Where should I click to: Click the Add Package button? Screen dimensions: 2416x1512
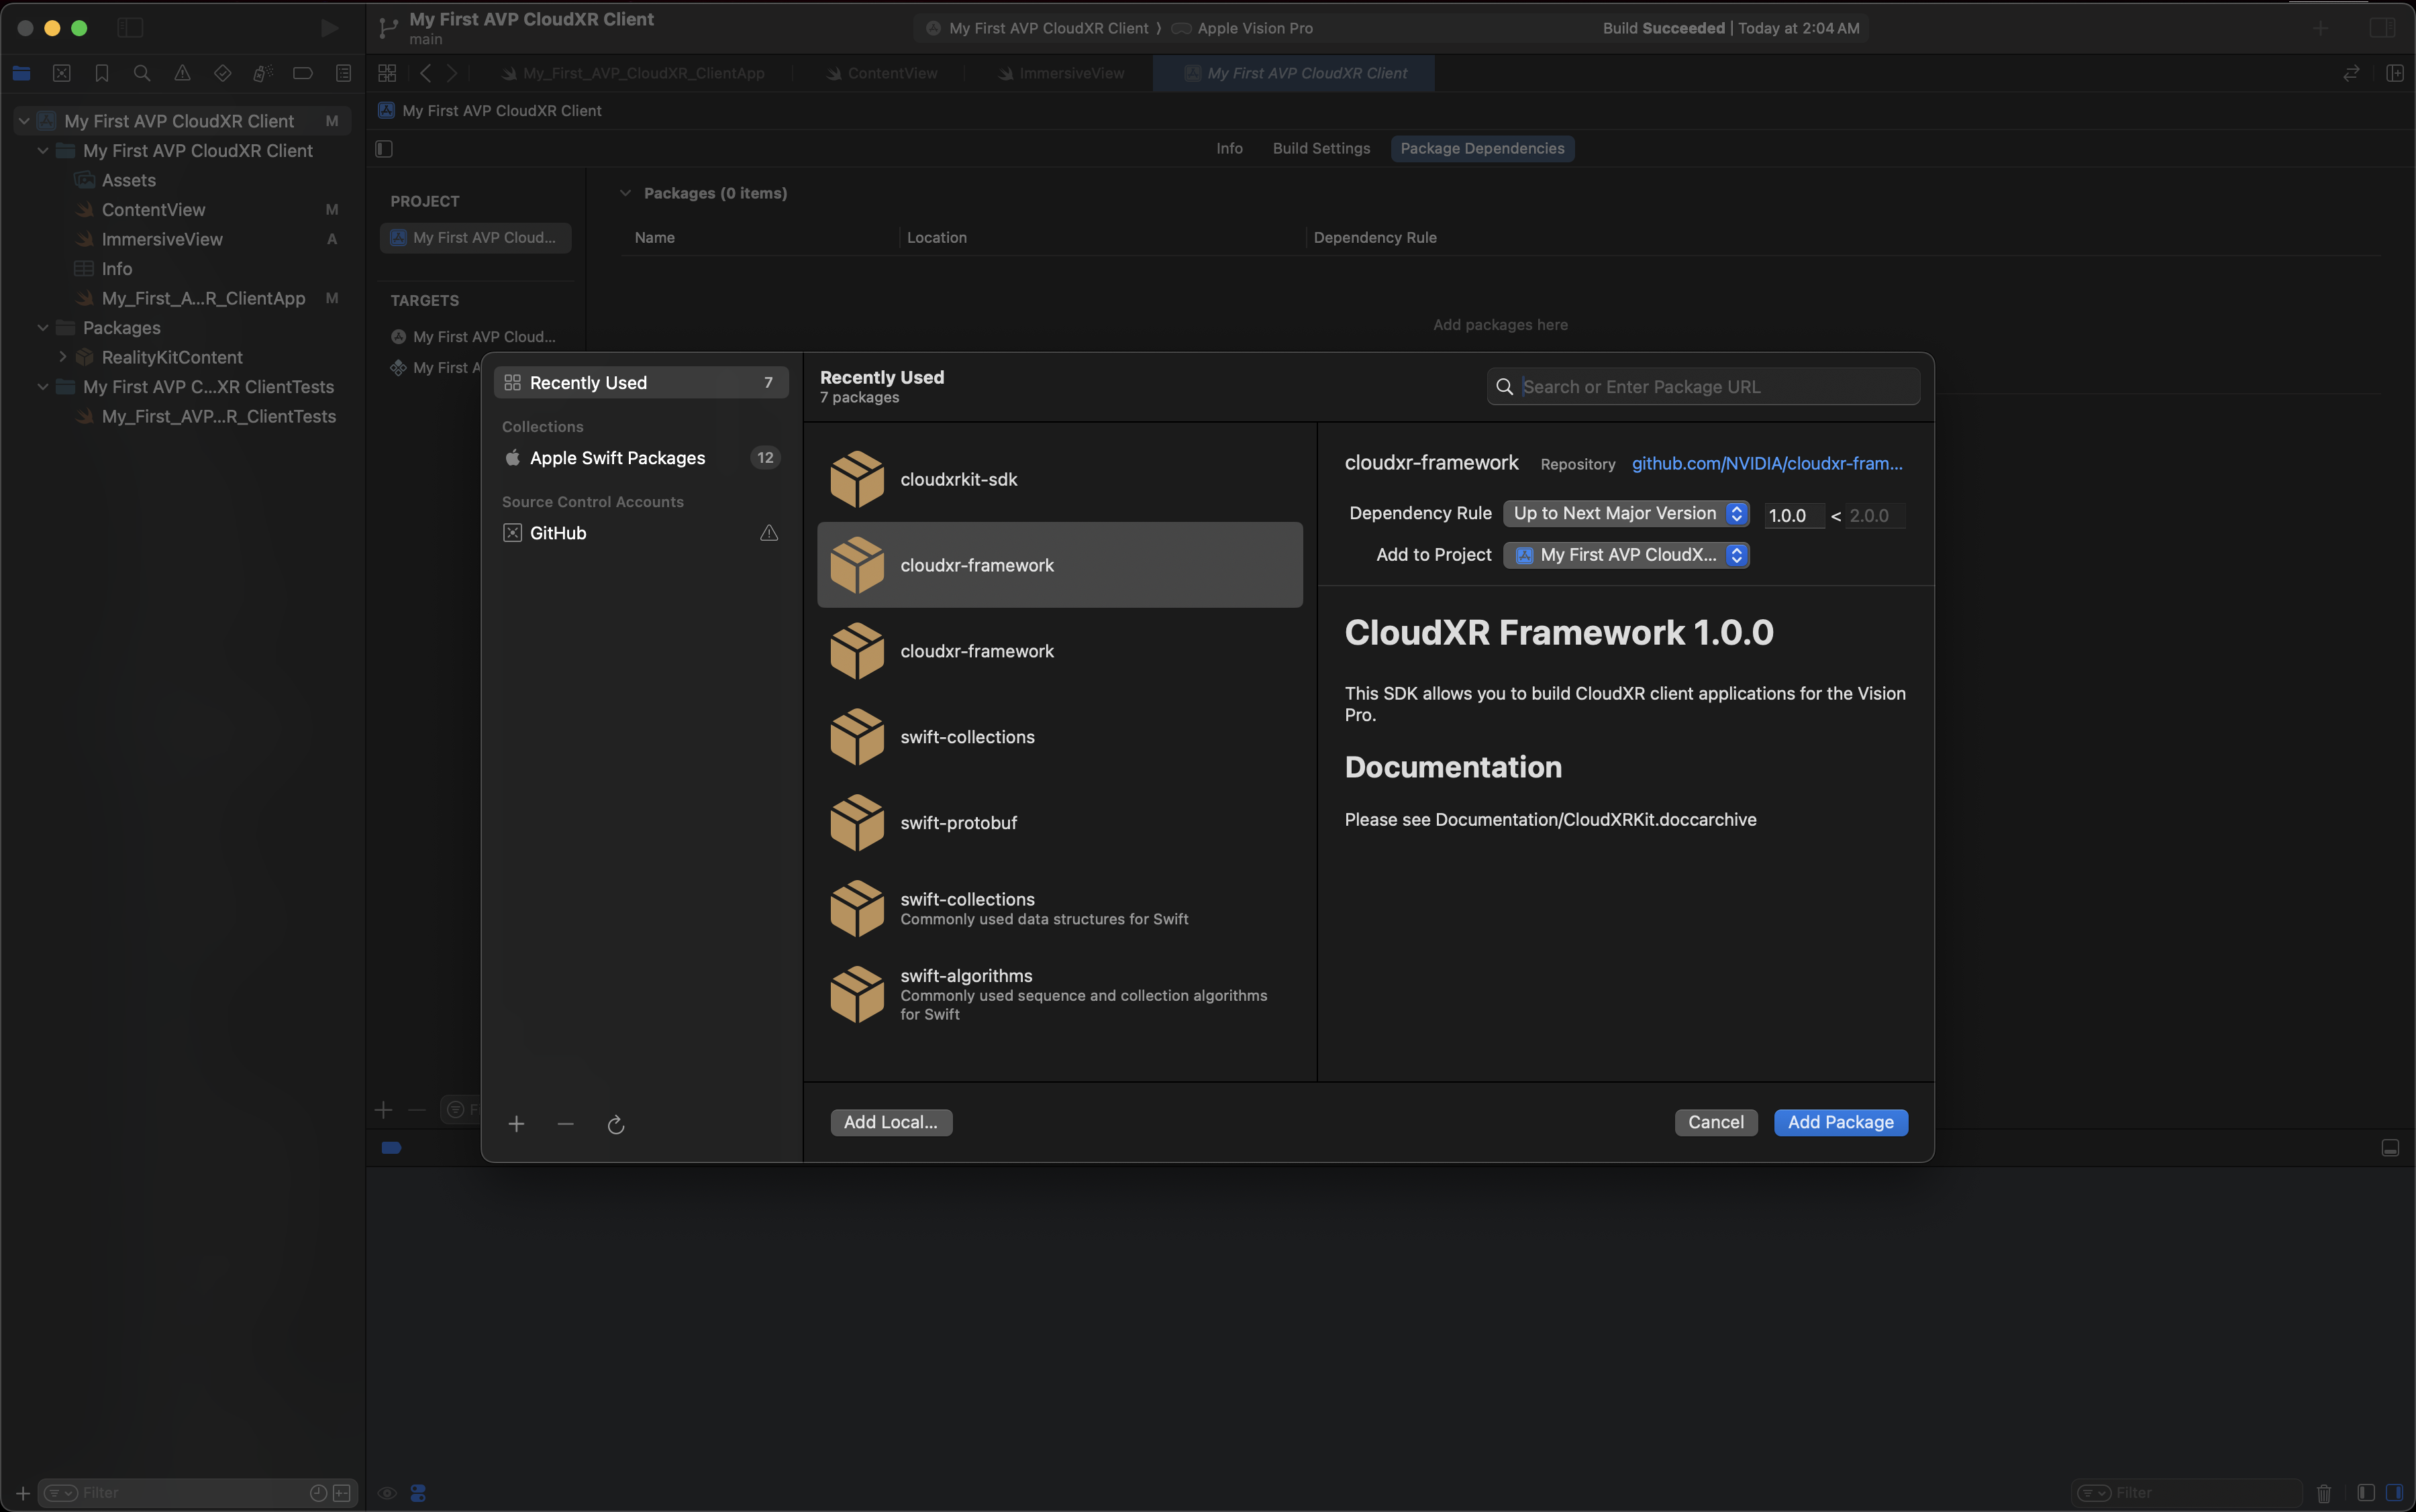pos(1840,1122)
